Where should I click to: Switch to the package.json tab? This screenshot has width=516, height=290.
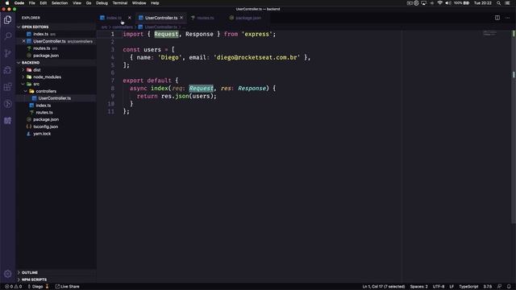tap(248, 18)
